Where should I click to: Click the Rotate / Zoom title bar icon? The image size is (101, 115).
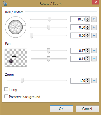click(x=5, y=4)
